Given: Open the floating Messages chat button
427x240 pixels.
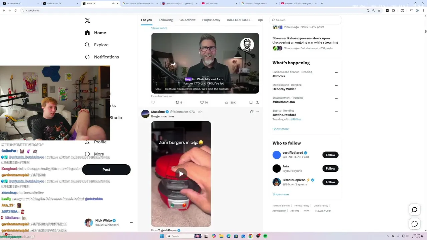Looking at the screenshot, I should click(415, 224).
